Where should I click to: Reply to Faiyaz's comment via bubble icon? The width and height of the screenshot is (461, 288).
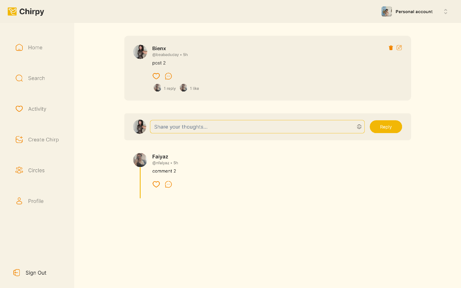168,184
